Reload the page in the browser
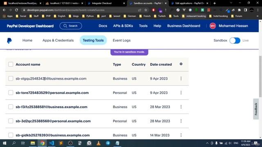Viewport: 262px width, 147px height. click(x=16, y=10)
